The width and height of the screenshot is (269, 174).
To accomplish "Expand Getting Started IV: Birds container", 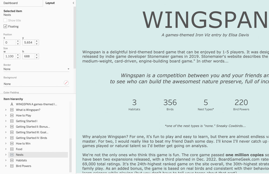I will [6, 138].
